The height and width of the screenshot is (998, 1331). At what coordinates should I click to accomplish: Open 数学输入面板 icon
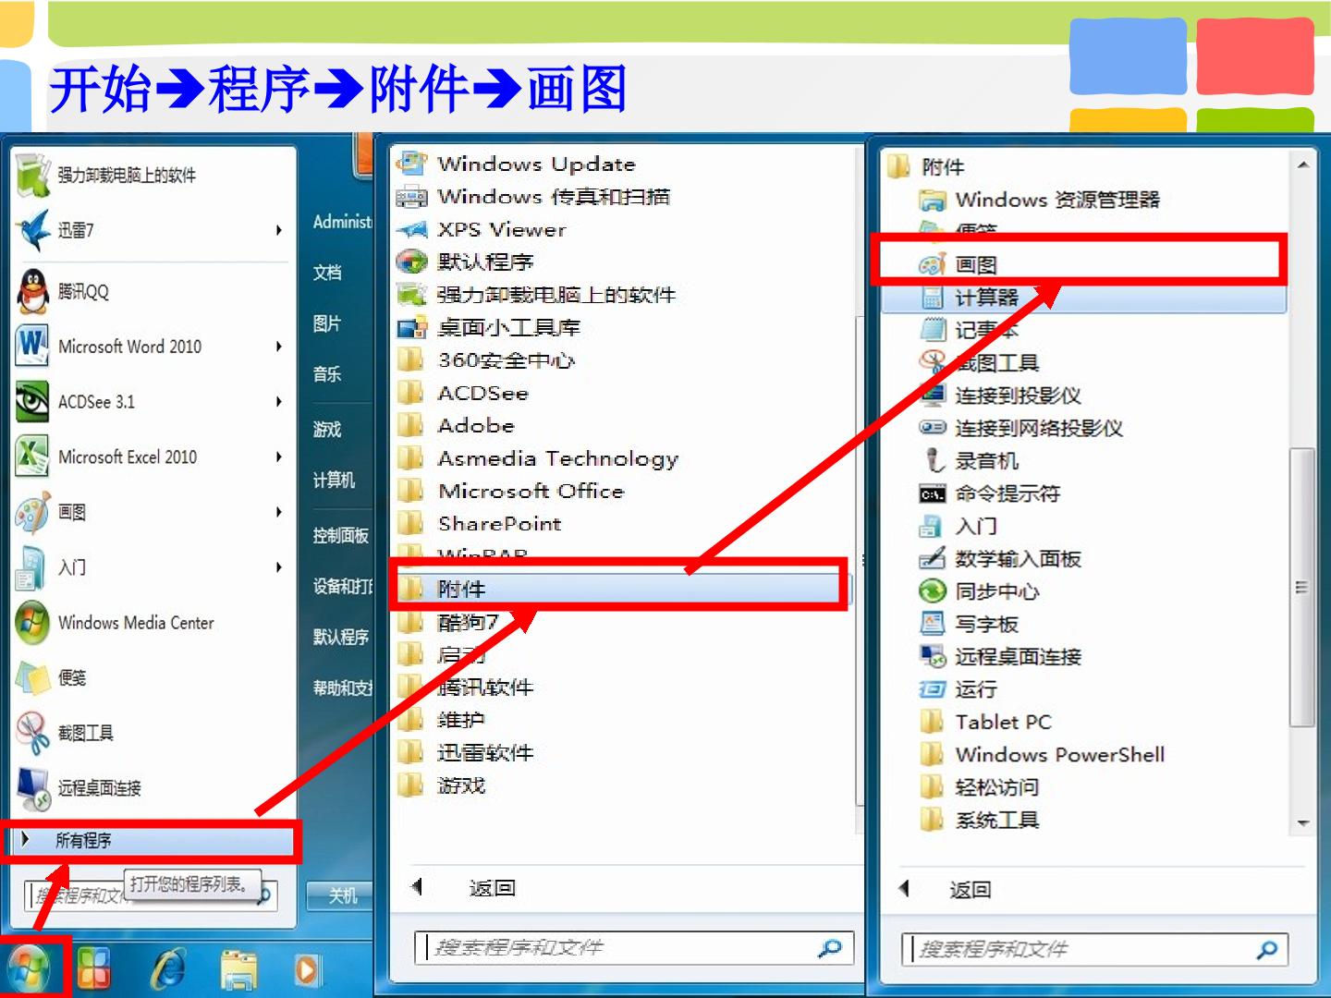pyautogui.click(x=932, y=558)
